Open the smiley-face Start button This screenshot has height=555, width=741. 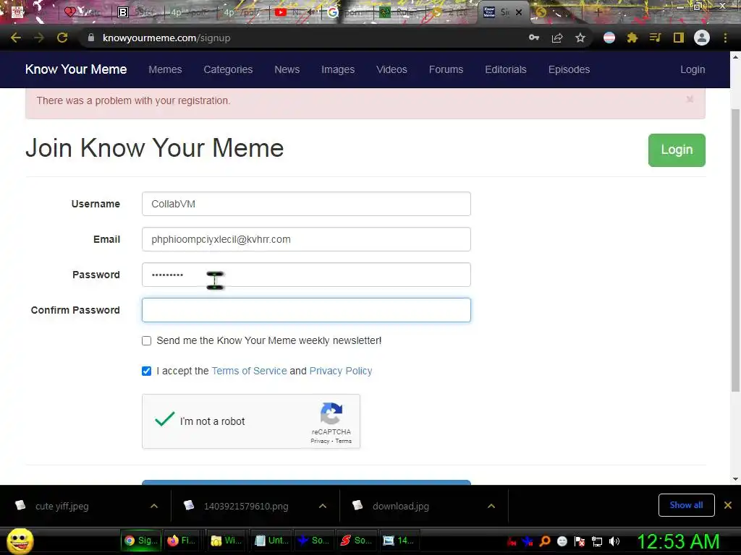click(x=20, y=541)
